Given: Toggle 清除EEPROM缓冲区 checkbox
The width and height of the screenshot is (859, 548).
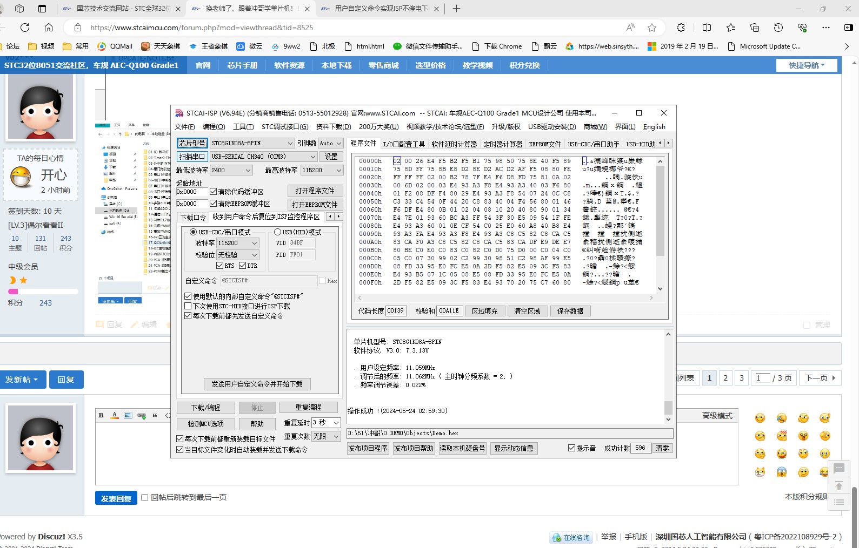Looking at the screenshot, I should (214, 204).
